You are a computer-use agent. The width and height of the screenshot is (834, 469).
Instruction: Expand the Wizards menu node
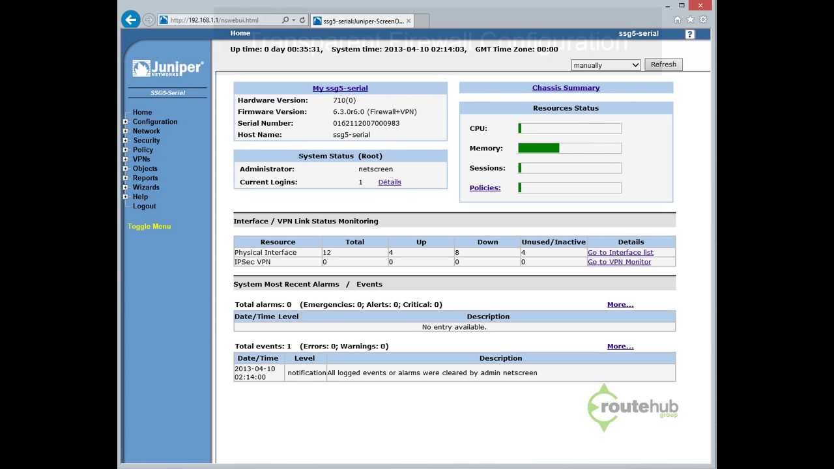point(125,188)
